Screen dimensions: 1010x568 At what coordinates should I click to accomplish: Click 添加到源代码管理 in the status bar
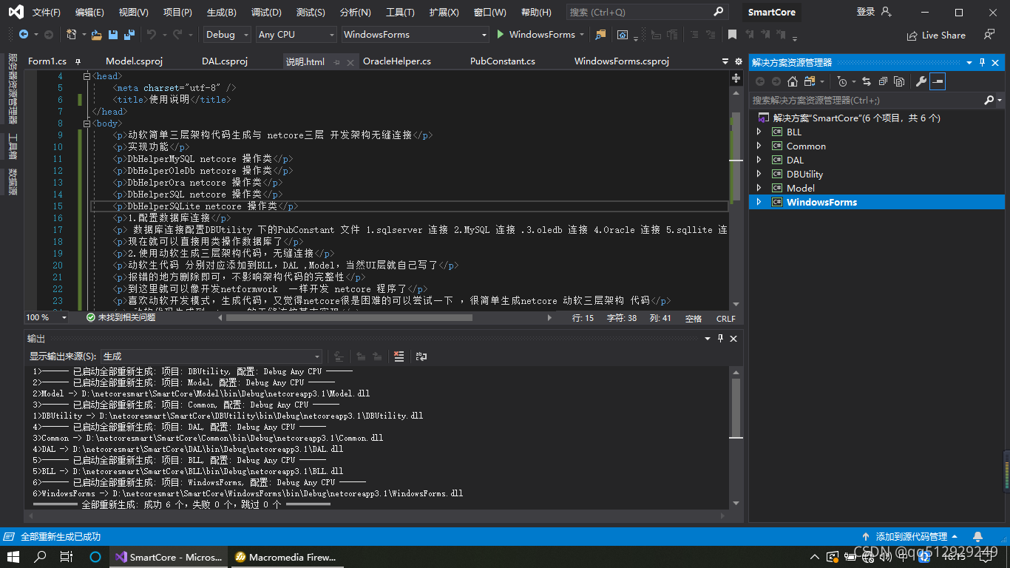(x=911, y=536)
